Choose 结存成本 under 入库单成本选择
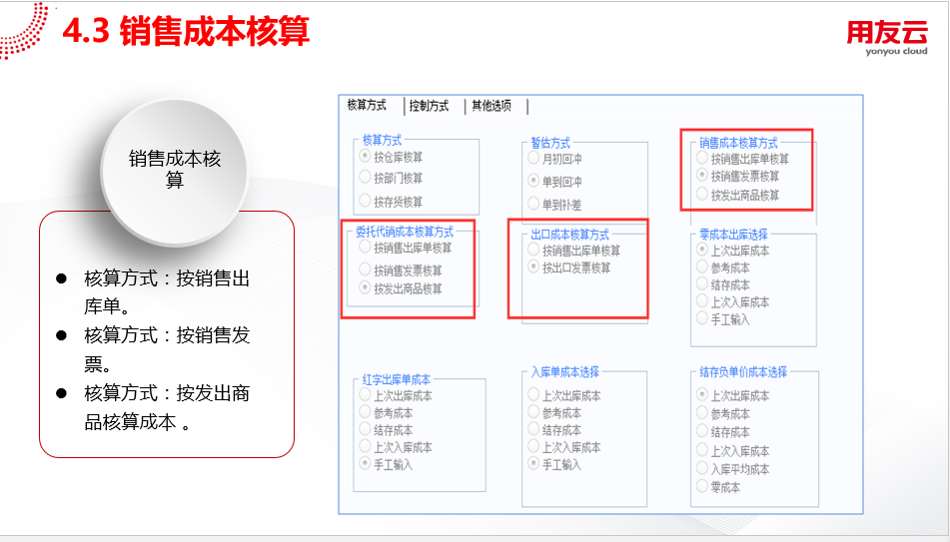 [534, 430]
